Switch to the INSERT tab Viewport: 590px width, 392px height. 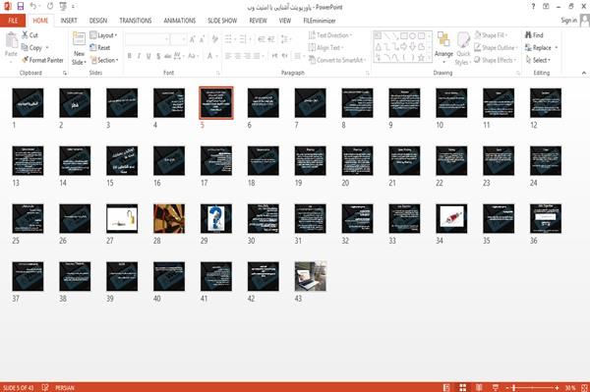pos(69,21)
